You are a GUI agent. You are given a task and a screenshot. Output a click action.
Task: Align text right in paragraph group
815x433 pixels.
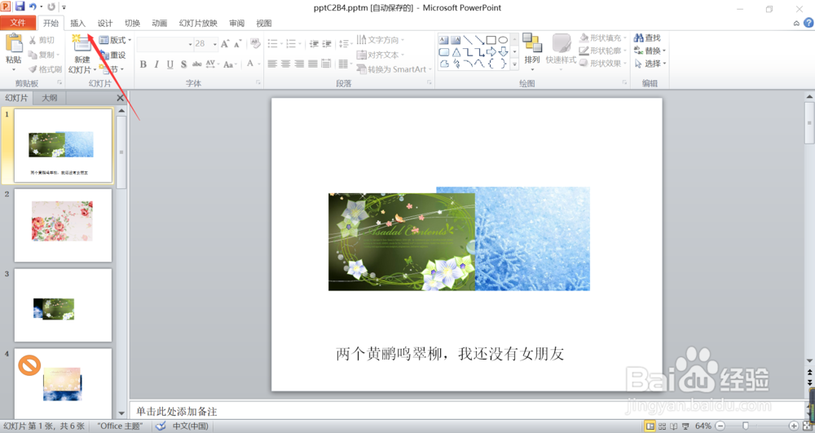click(x=299, y=64)
